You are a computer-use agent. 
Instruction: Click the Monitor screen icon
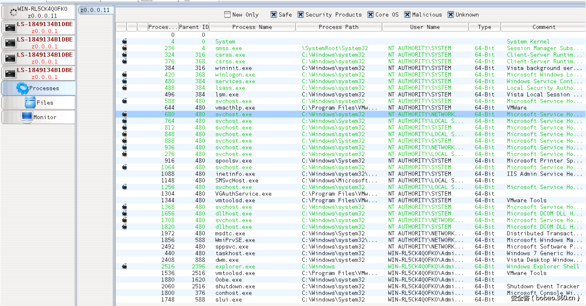click(x=27, y=117)
